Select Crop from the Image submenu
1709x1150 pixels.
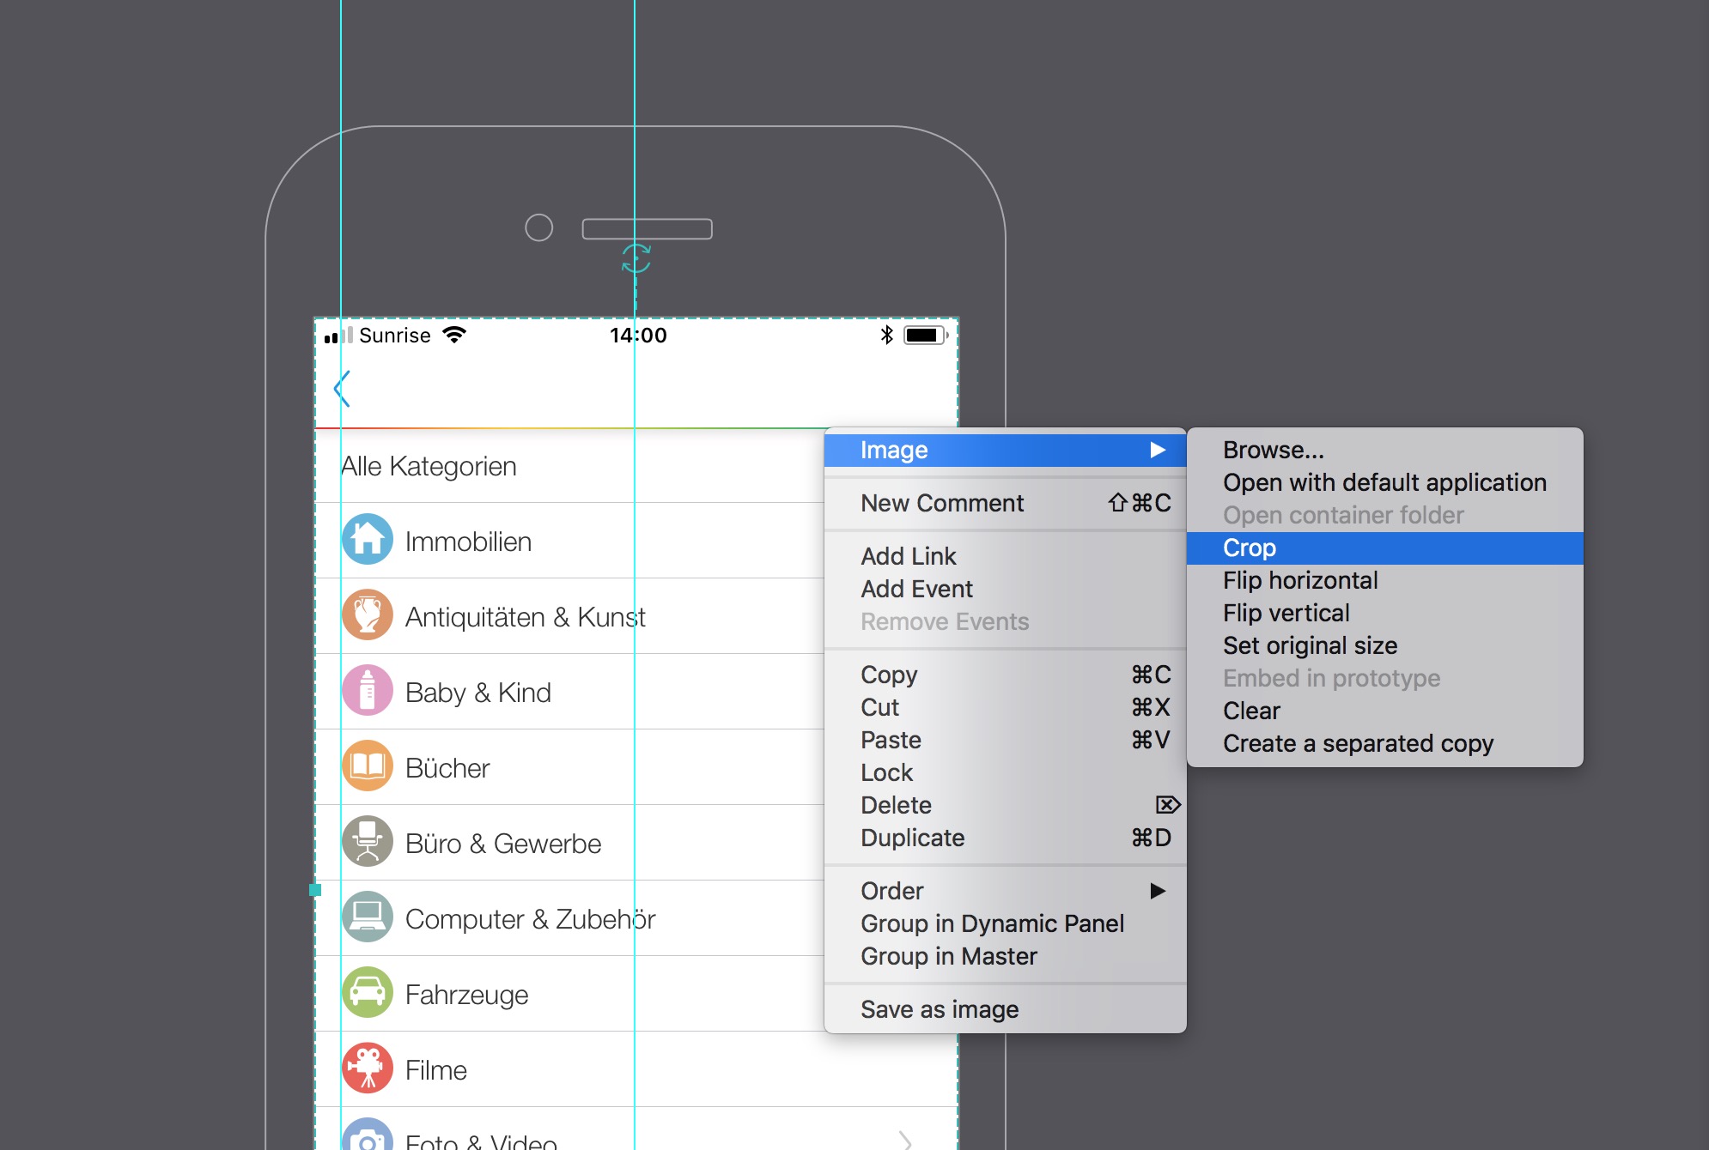click(x=1384, y=548)
